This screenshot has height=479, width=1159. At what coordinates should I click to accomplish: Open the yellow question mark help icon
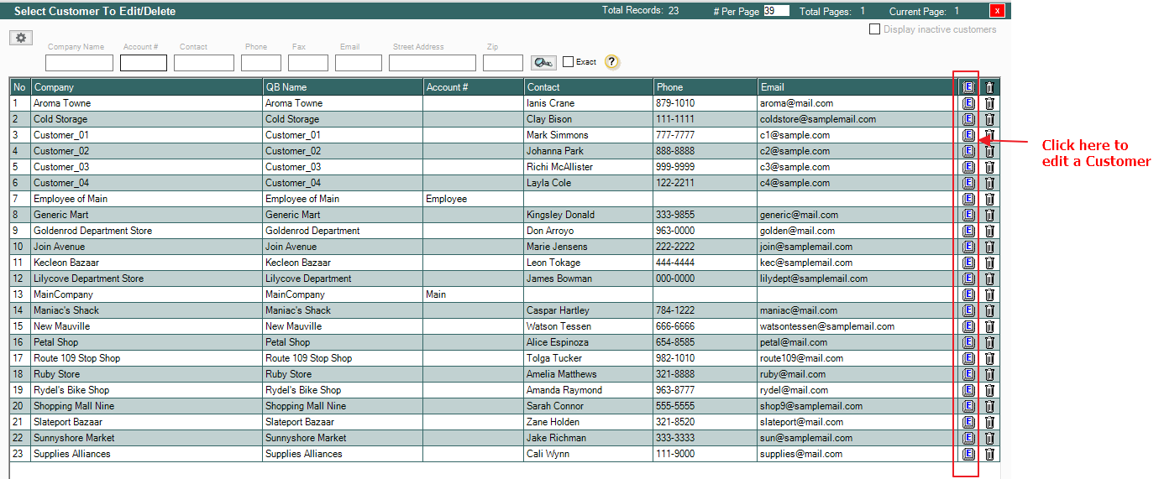pos(611,62)
